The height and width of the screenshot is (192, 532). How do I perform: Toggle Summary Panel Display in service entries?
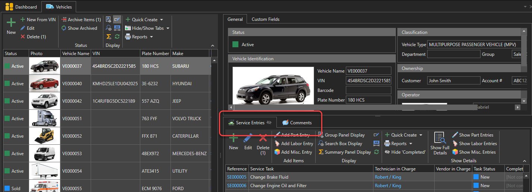click(x=344, y=152)
